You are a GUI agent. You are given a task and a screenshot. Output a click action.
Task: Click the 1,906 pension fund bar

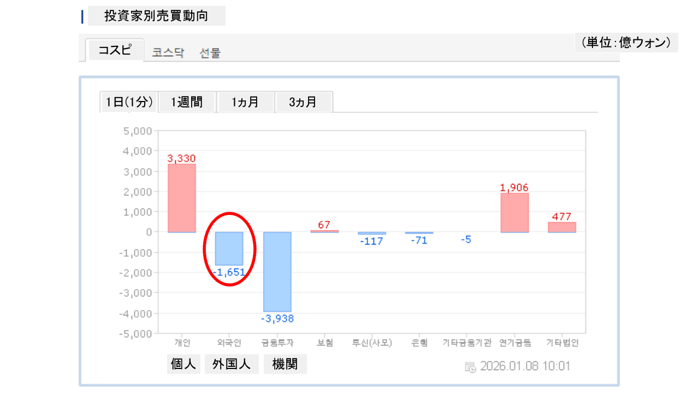tap(514, 212)
